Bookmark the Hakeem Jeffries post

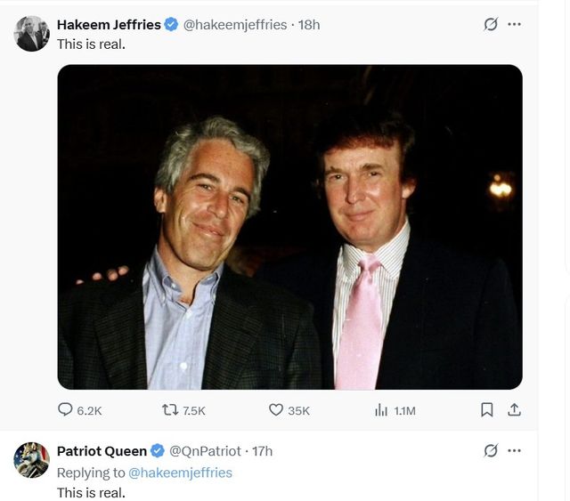[x=487, y=410]
